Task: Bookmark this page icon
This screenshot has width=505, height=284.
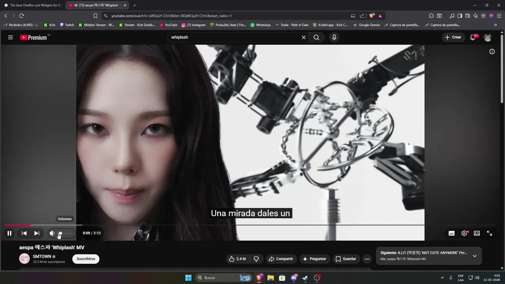Action: click(x=95, y=16)
